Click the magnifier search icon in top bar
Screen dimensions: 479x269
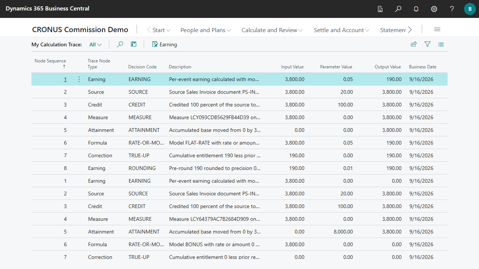click(398, 9)
